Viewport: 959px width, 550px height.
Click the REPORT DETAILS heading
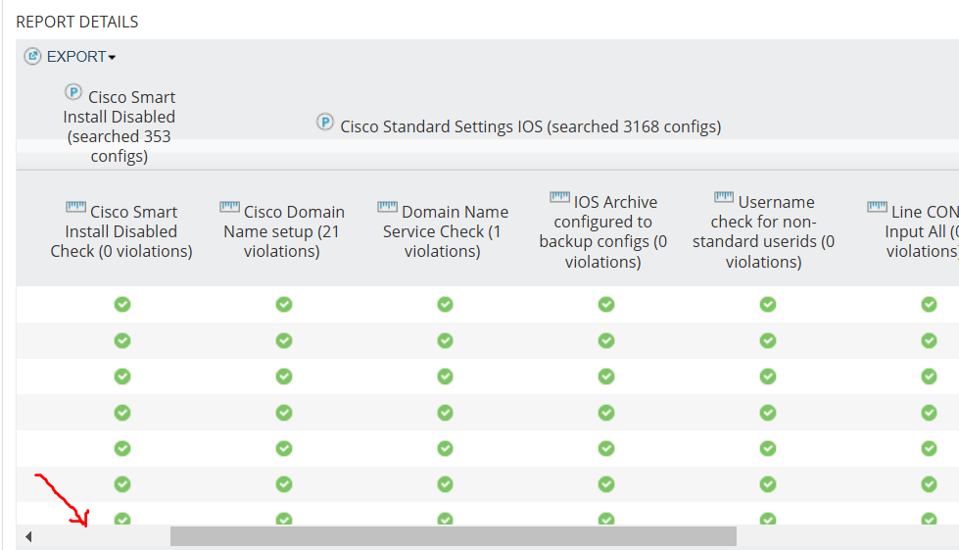click(77, 22)
